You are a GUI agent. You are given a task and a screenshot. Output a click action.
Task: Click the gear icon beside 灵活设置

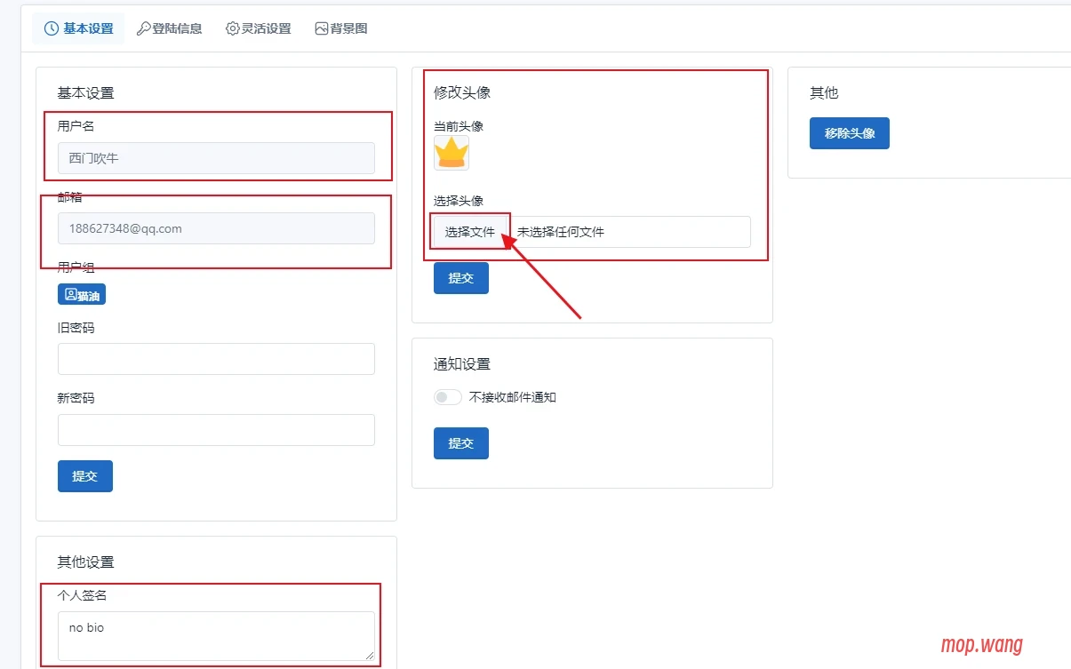pos(233,28)
